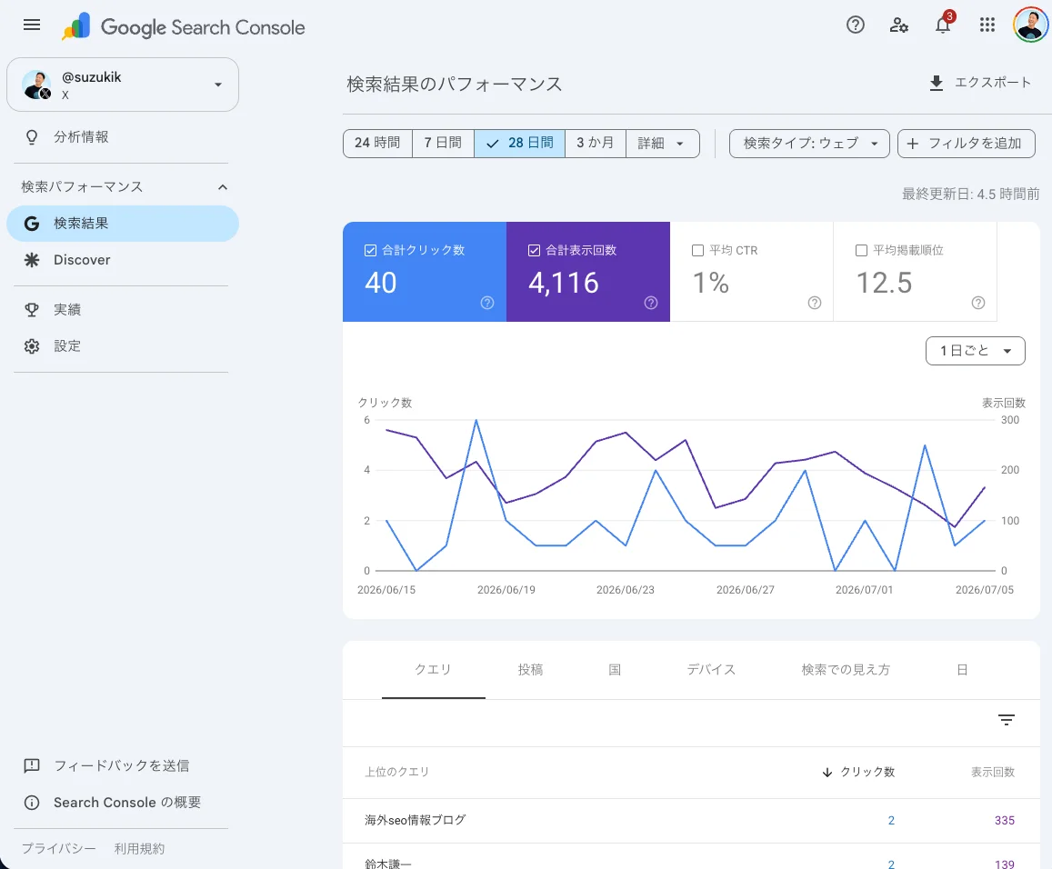
Task: Click help icon on 合計表示回数 card
Action: point(651,303)
